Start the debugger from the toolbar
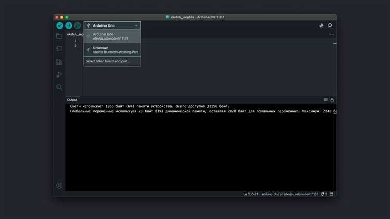 pyautogui.click(x=77, y=25)
